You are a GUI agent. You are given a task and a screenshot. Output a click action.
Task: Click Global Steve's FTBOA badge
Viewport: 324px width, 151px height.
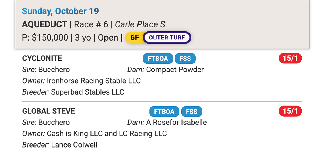pos(164,112)
